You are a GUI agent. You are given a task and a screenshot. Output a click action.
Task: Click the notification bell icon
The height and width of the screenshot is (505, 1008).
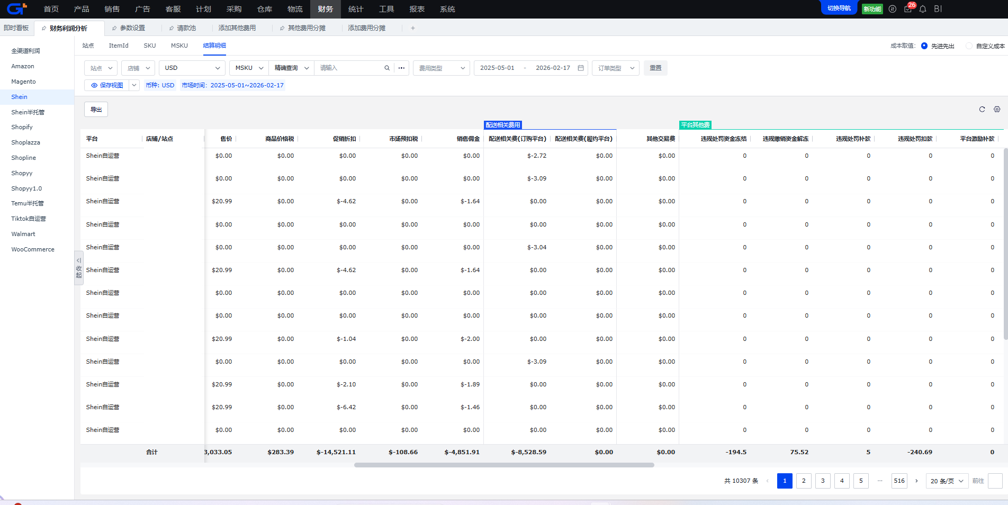pyautogui.click(x=923, y=9)
